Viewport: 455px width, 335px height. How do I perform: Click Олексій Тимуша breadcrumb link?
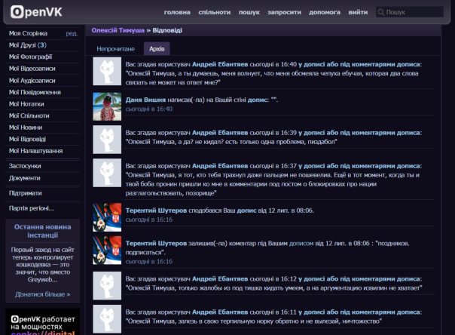tap(118, 30)
